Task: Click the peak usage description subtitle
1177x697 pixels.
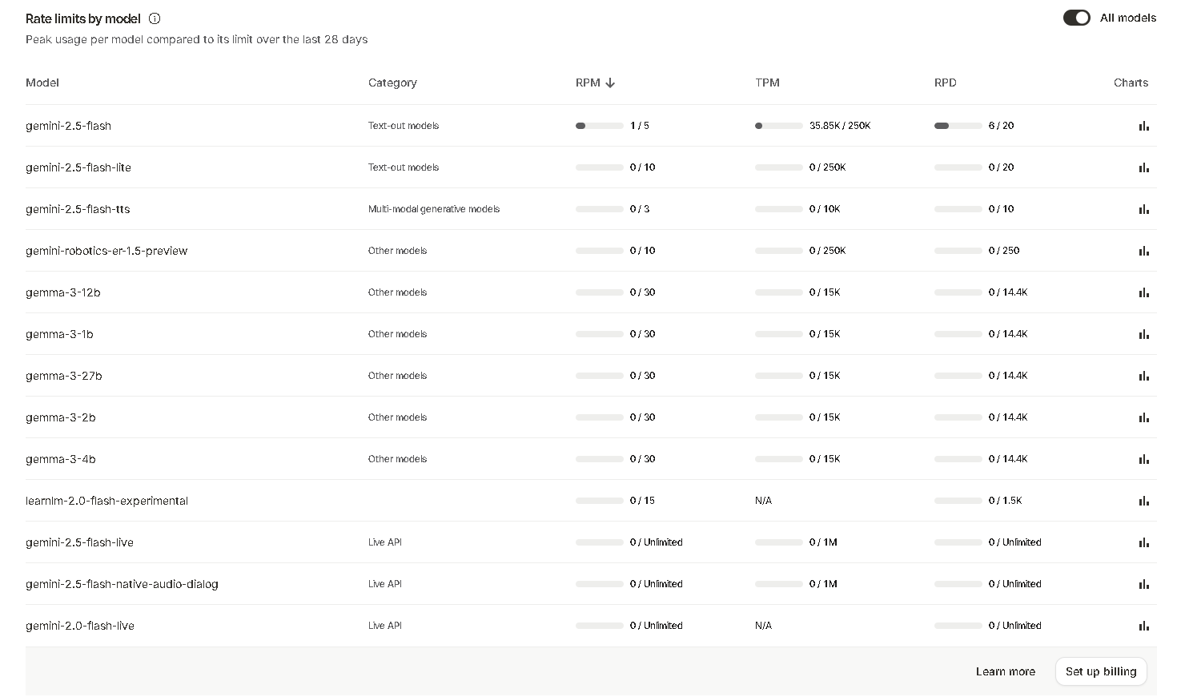Action: [x=197, y=39]
